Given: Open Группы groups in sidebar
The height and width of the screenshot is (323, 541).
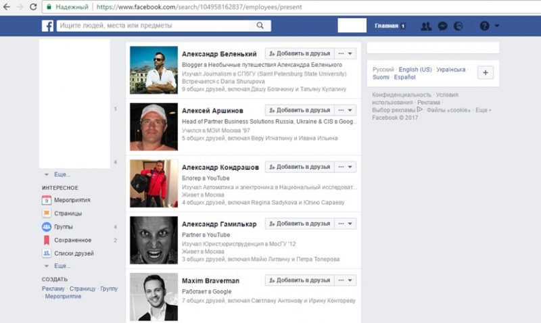Looking at the screenshot, I should pos(64,227).
